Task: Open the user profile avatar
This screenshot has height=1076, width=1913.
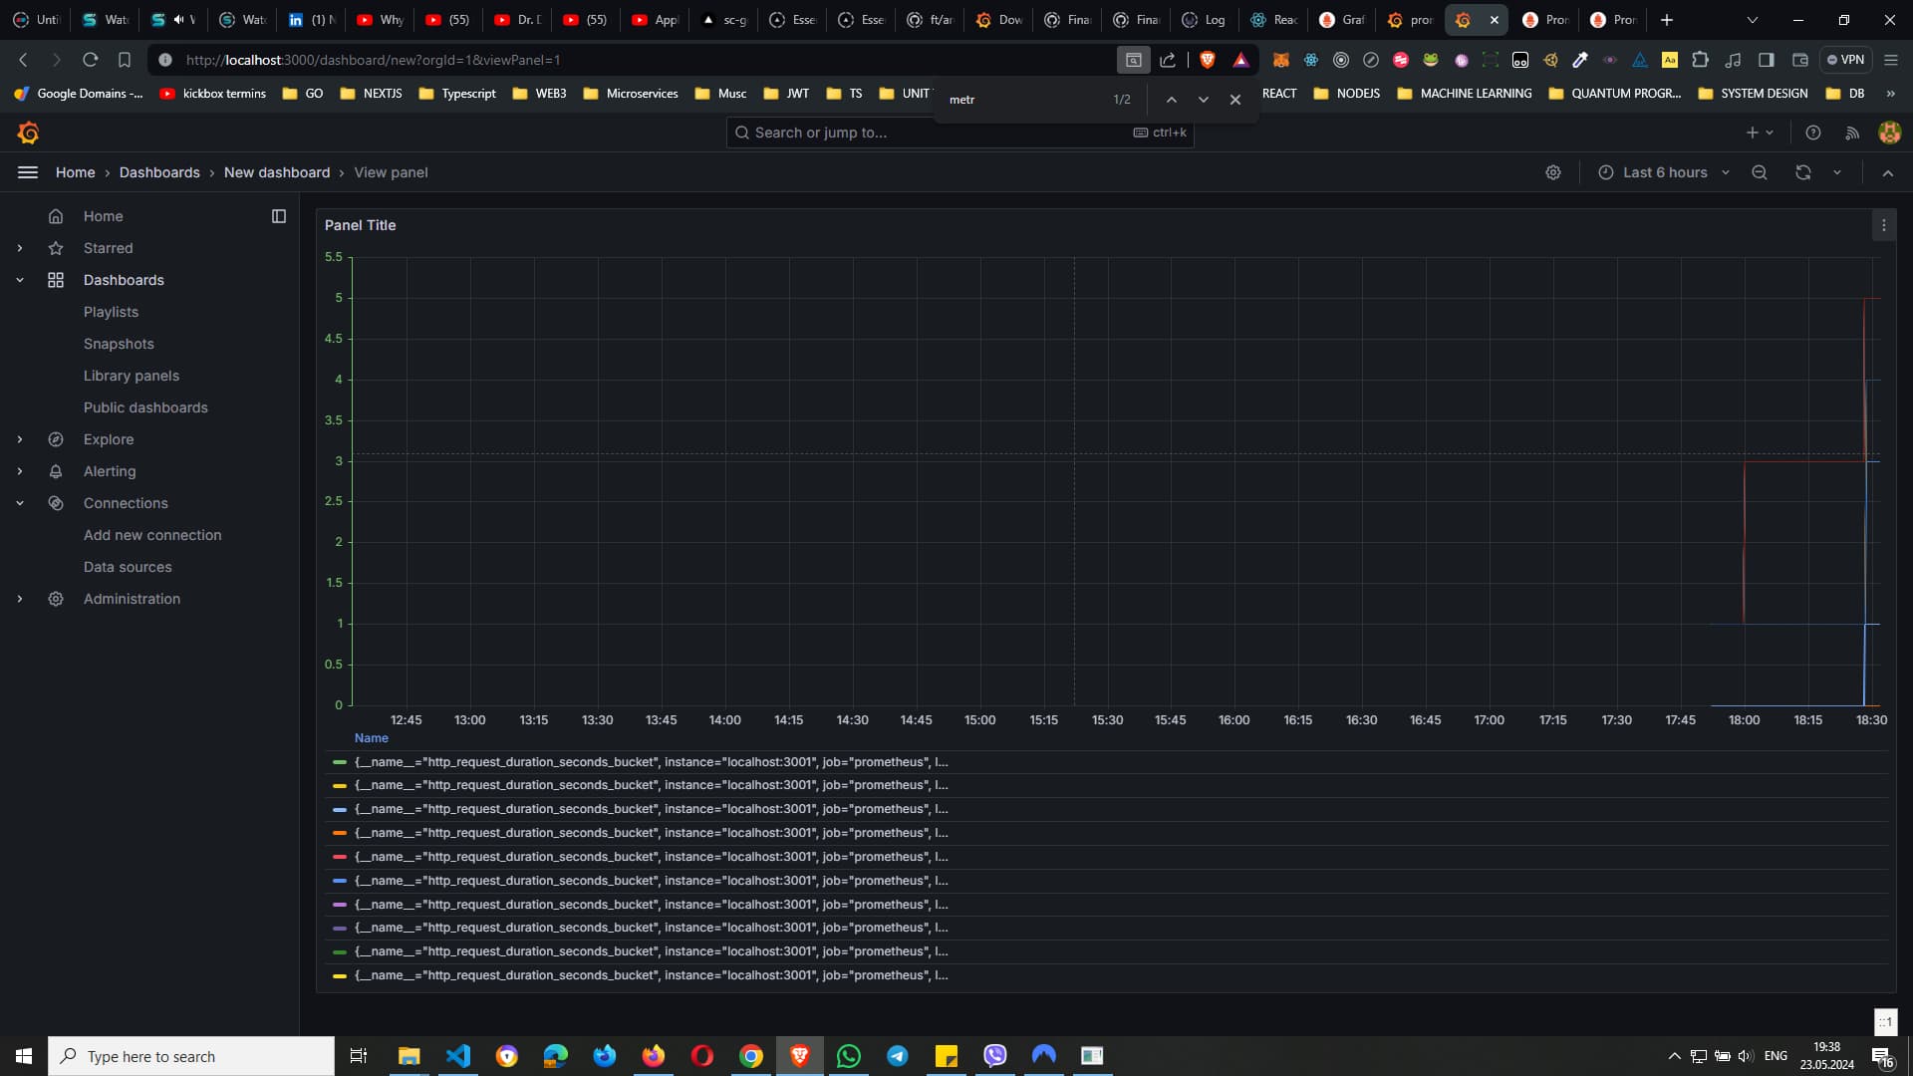Action: pos(1889,133)
